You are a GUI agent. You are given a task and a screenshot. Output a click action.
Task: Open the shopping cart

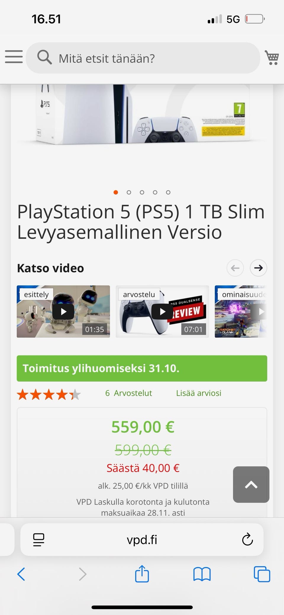click(272, 58)
